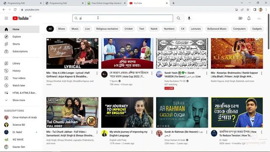
Task: Click the page vertical scrollbar
Action: click(x=268, y=32)
